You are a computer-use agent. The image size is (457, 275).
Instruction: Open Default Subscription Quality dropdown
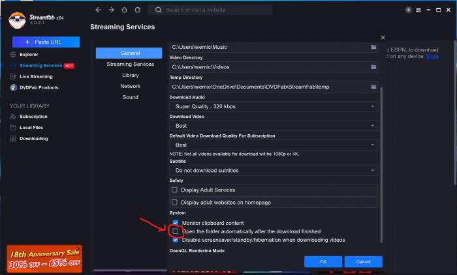click(x=274, y=145)
